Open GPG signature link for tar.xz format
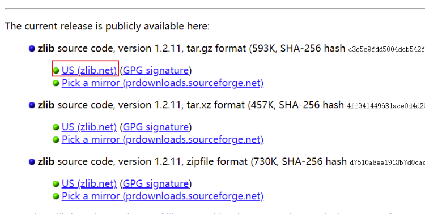 (156, 127)
